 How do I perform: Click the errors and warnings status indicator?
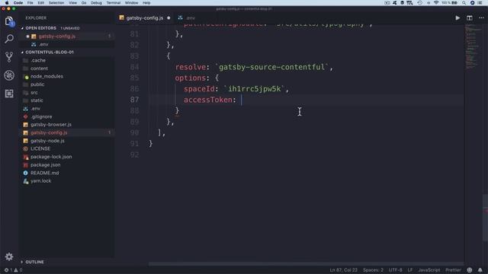pyautogui.click(x=13, y=270)
